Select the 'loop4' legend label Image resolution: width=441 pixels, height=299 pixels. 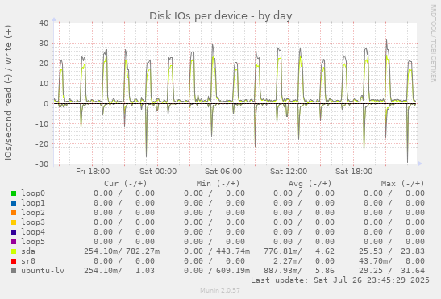(33, 232)
